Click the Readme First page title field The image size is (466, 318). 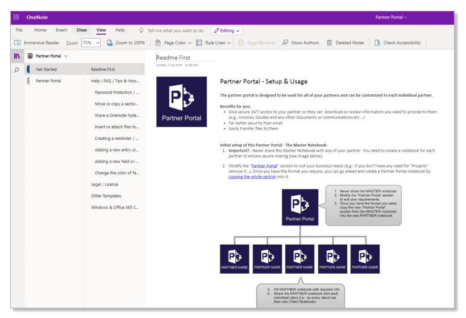pyautogui.click(x=186, y=57)
